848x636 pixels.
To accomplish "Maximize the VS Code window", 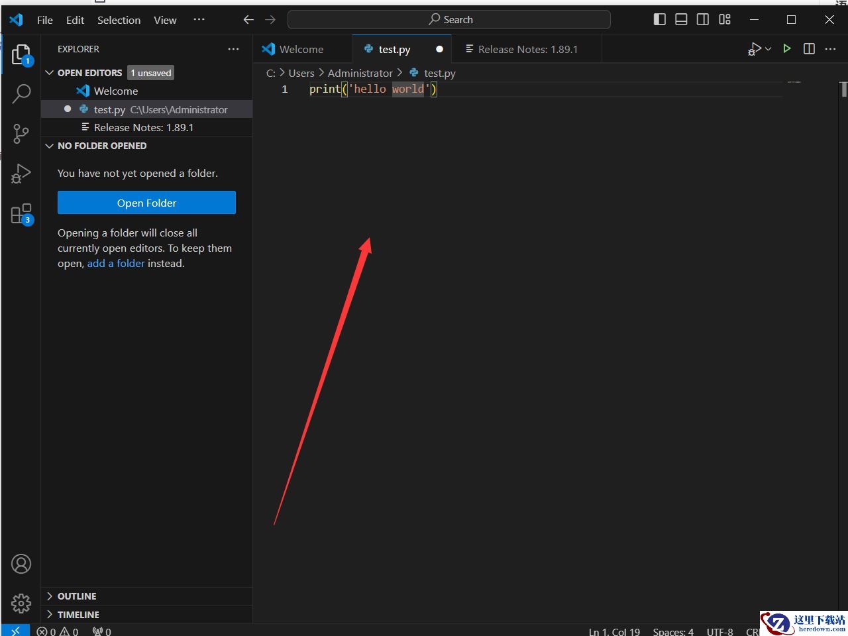I will point(791,20).
